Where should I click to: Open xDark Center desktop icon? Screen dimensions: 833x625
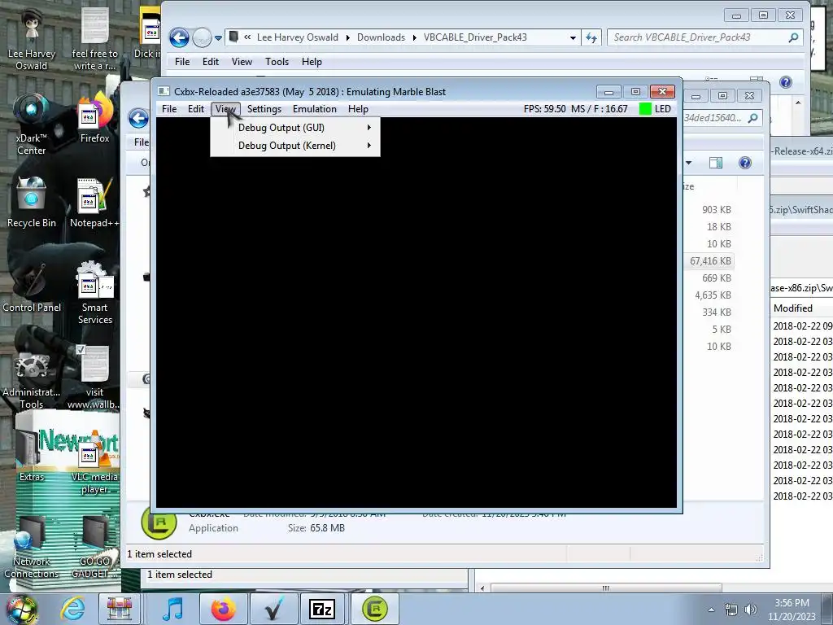32,124
